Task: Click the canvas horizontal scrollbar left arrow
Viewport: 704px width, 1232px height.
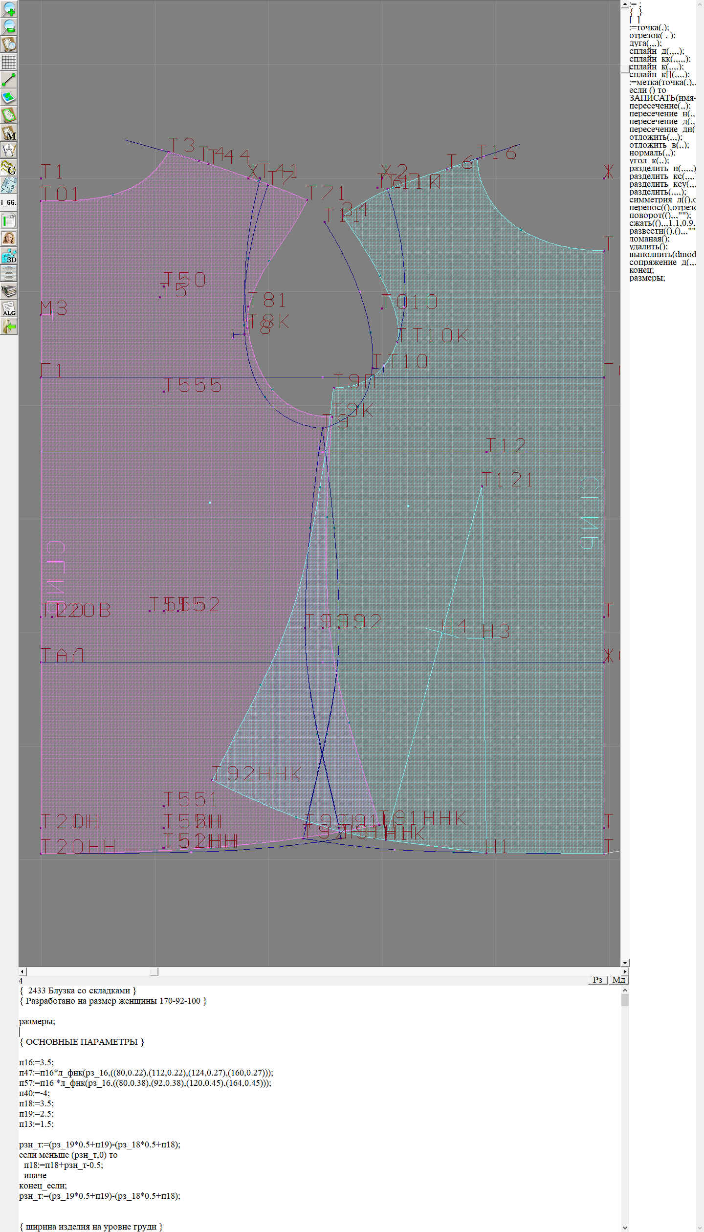Action: [x=22, y=971]
